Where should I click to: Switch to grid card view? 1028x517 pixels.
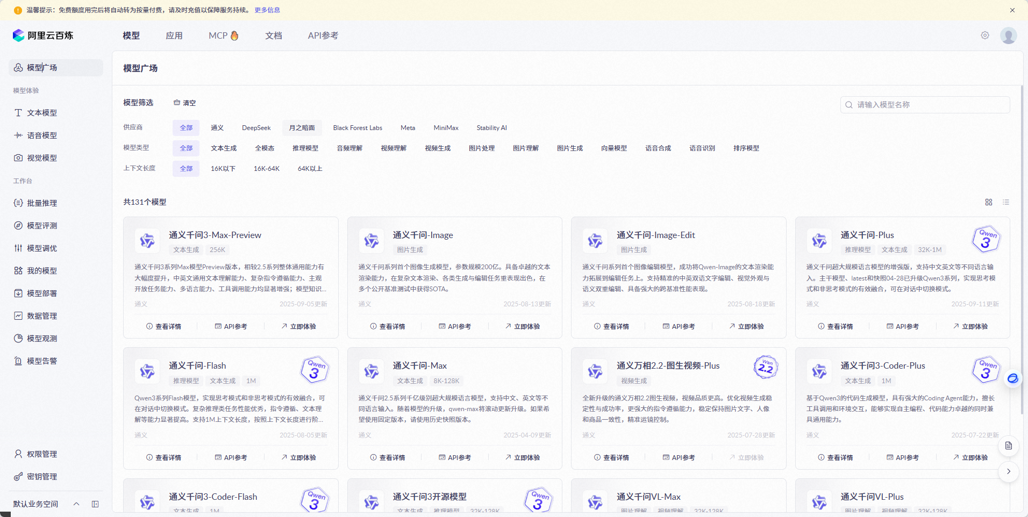coord(989,202)
